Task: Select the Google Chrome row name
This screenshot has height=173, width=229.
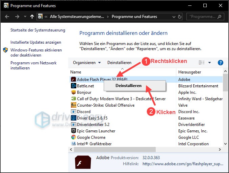Action: pyautogui.click(x=91, y=137)
